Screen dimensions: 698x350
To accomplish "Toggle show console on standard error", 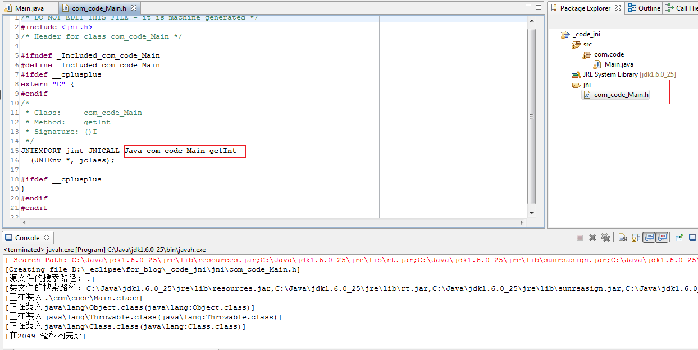I will tap(662, 238).
